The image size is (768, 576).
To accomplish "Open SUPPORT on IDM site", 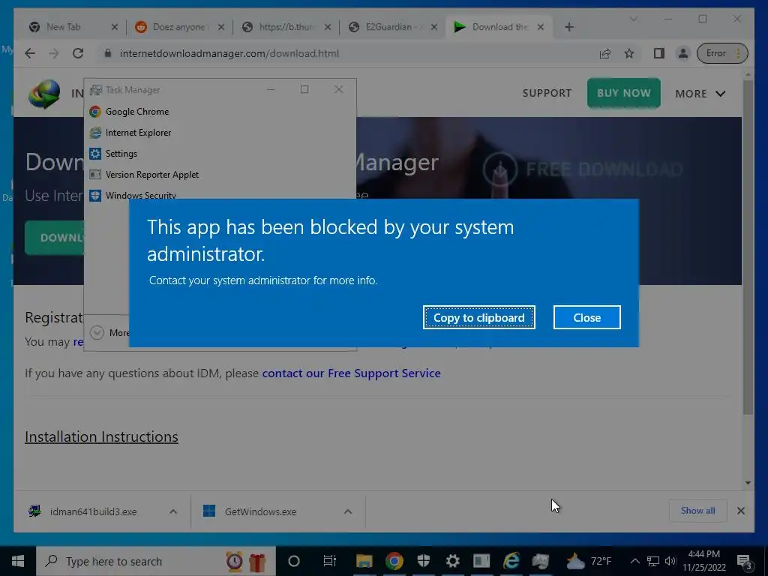I will [x=547, y=93].
